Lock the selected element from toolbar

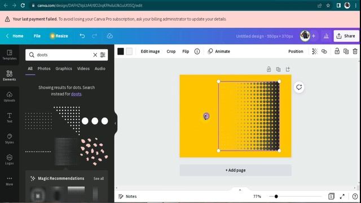pyautogui.click(x=337, y=51)
